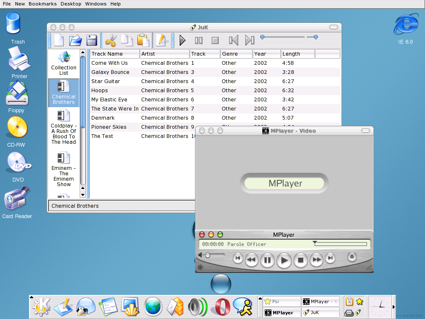Save using the floppy disk icon in JuK
Image resolution: width=425 pixels, height=319 pixels.
(92, 40)
